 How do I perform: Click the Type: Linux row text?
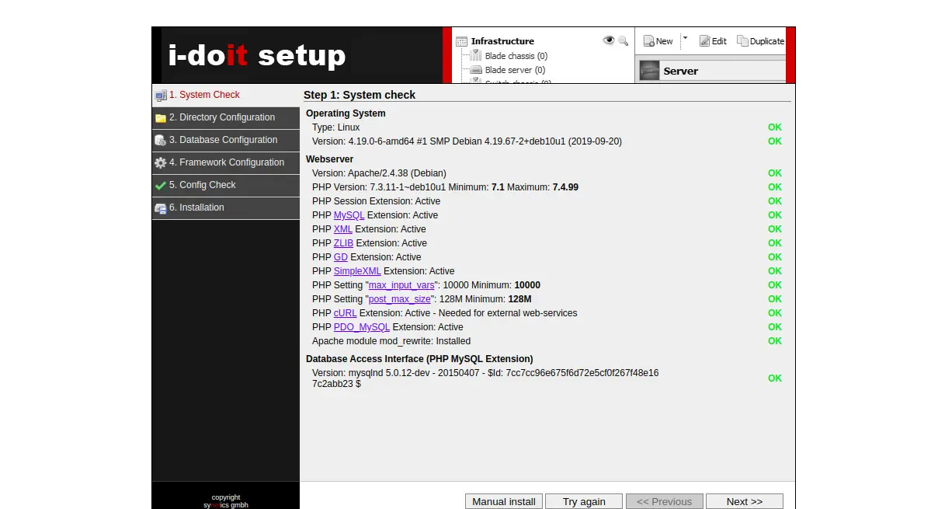[336, 127]
